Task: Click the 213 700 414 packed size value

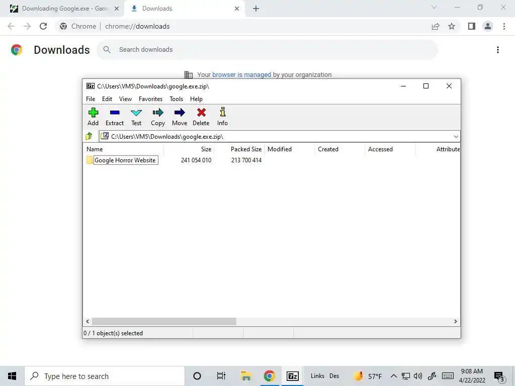Action: 246,160
